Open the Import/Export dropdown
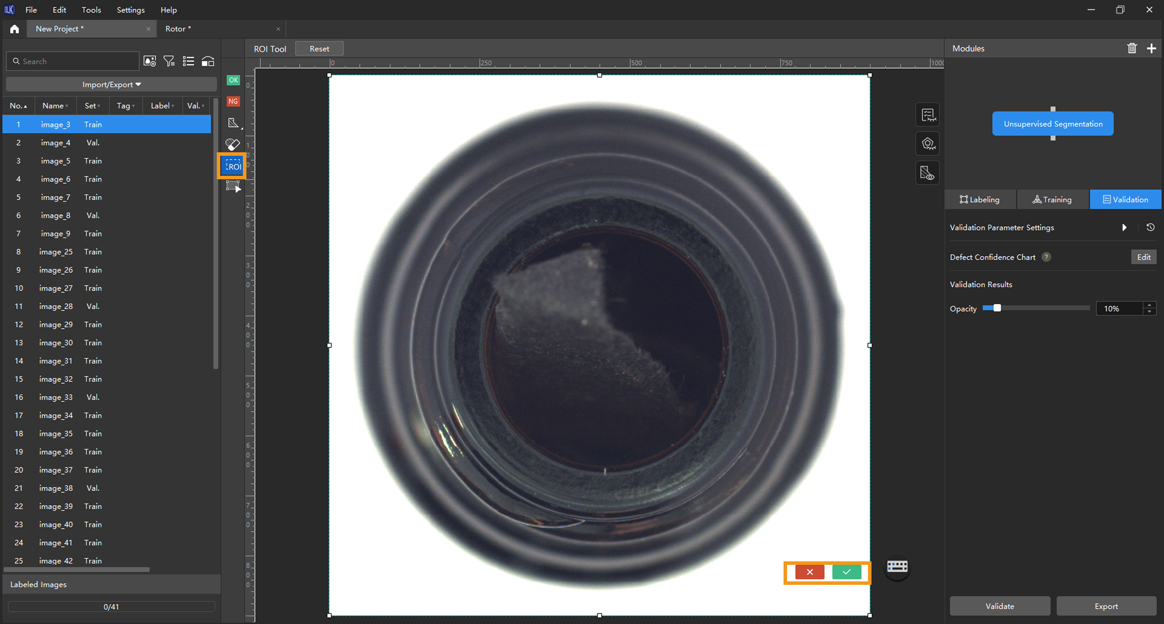Viewport: 1164px width, 624px height. coord(111,84)
